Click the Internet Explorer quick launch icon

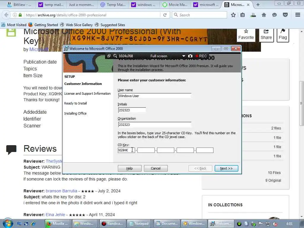coord(33,224)
